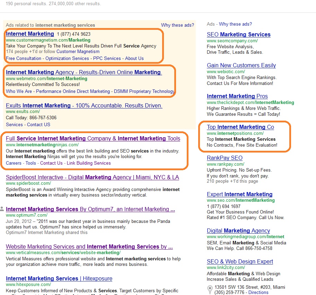Open 'Internet Marketing Agency - Results-Driven Online Marketing' ad

point(84,72)
